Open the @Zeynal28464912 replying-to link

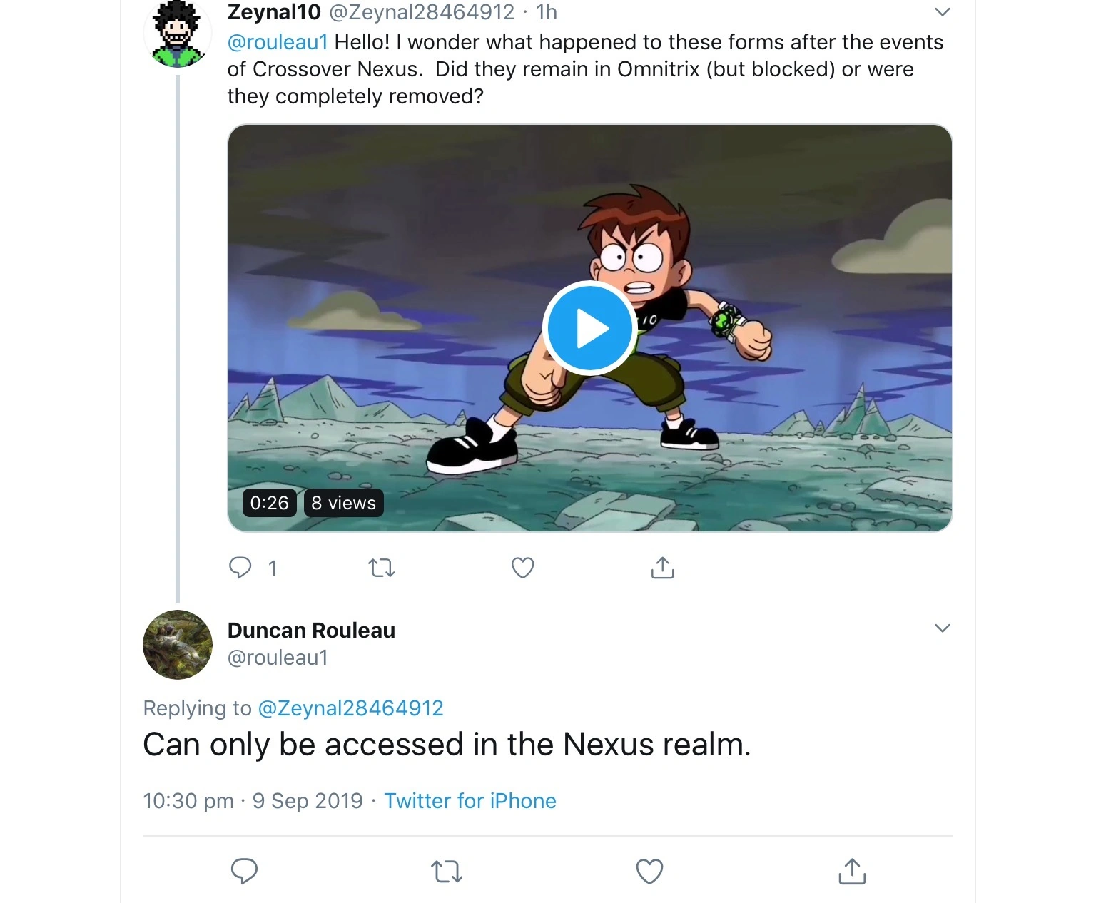350,708
